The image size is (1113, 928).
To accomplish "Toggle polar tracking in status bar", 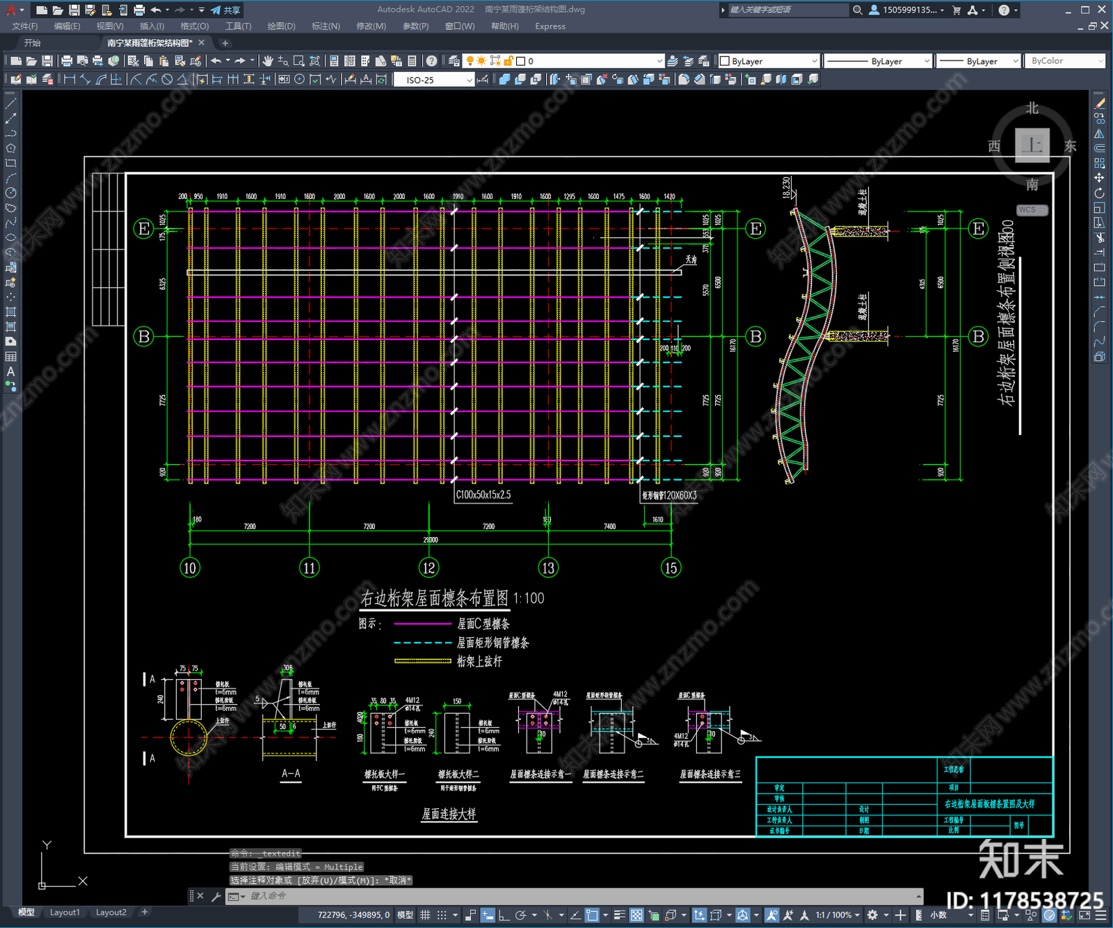I will [520, 915].
